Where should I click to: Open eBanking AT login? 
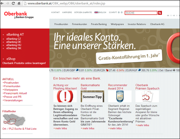tap(15, 34)
